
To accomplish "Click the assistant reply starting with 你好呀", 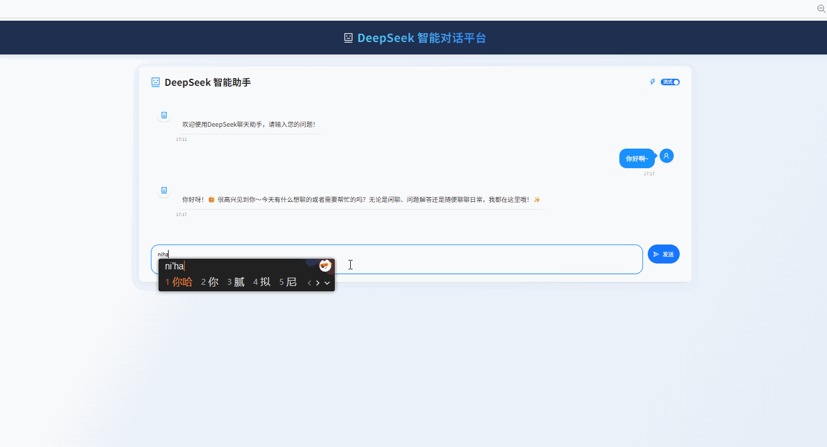I will click(x=361, y=200).
